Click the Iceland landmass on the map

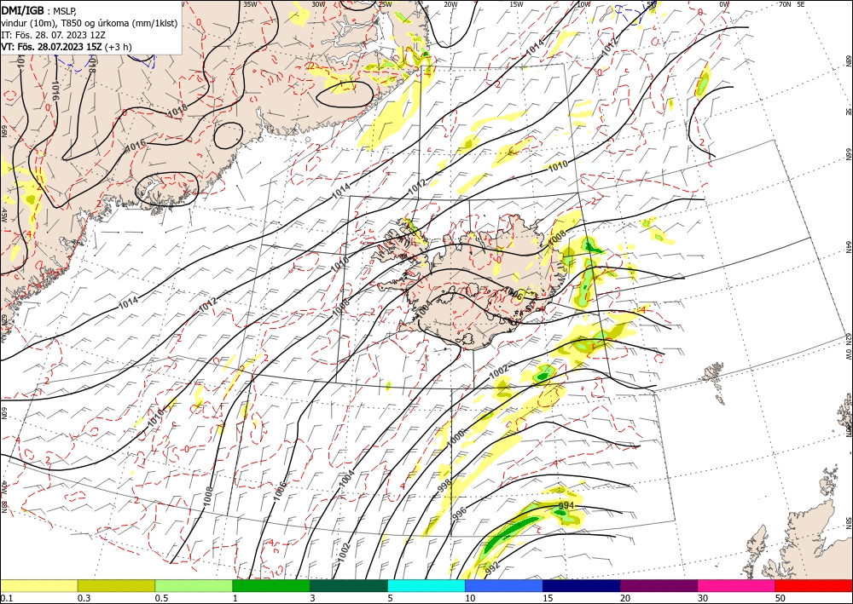(x=467, y=283)
